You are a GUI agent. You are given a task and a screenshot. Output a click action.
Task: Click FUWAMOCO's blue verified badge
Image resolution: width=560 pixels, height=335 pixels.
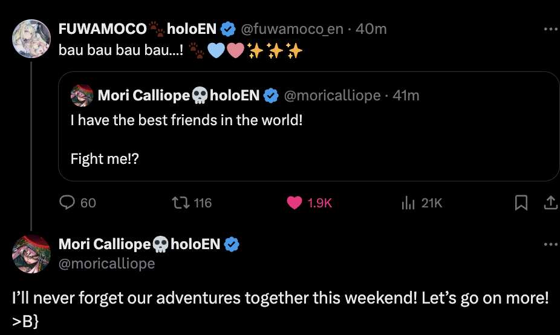point(227,28)
